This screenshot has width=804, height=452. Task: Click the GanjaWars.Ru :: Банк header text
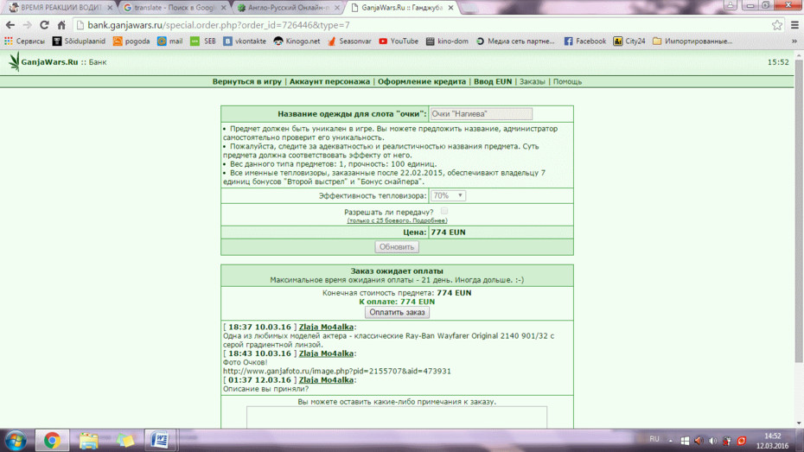pyautogui.click(x=64, y=62)
